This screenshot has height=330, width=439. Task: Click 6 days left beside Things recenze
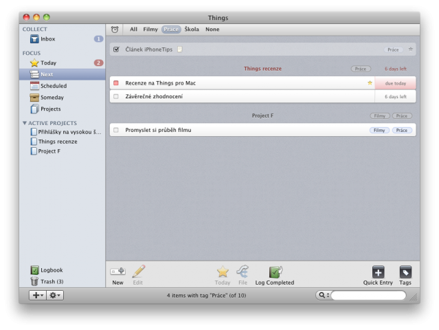tap(395, 69)
